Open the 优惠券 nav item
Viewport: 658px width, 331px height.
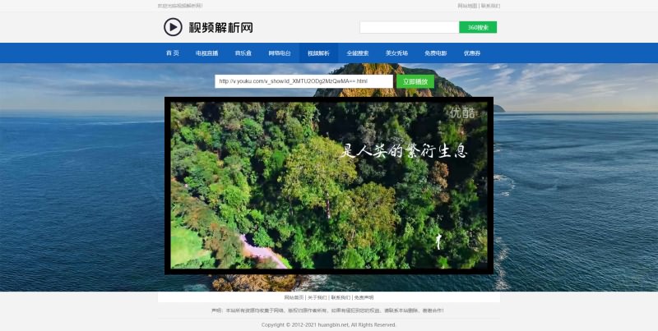472,53
